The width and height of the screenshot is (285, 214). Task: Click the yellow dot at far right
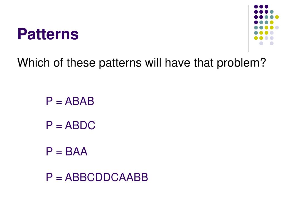click(277, 17)
